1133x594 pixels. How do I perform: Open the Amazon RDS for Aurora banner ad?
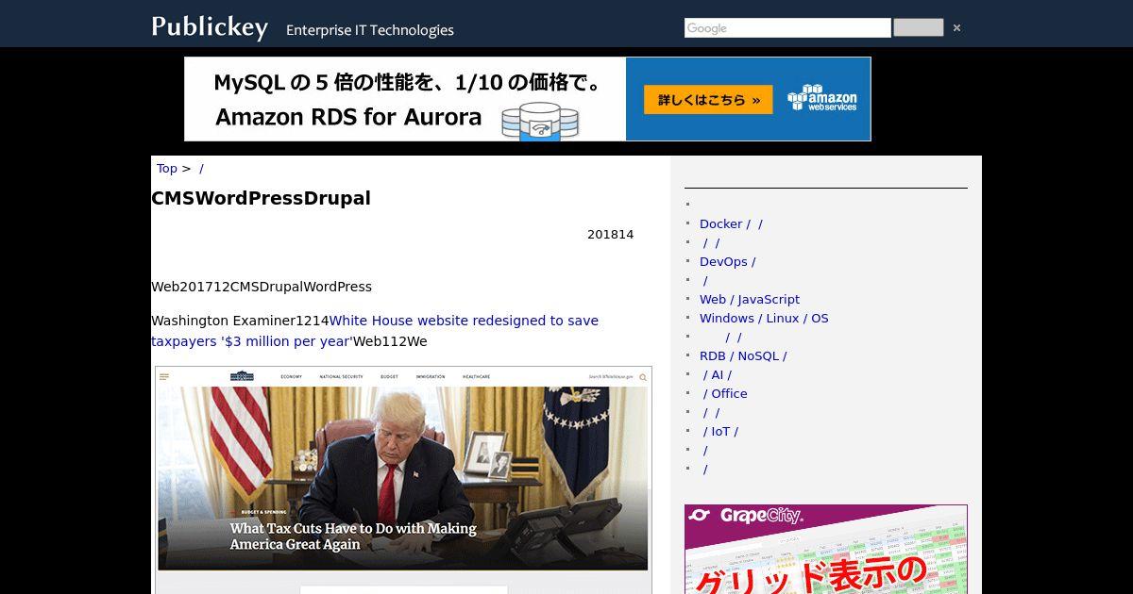[528, 99]
